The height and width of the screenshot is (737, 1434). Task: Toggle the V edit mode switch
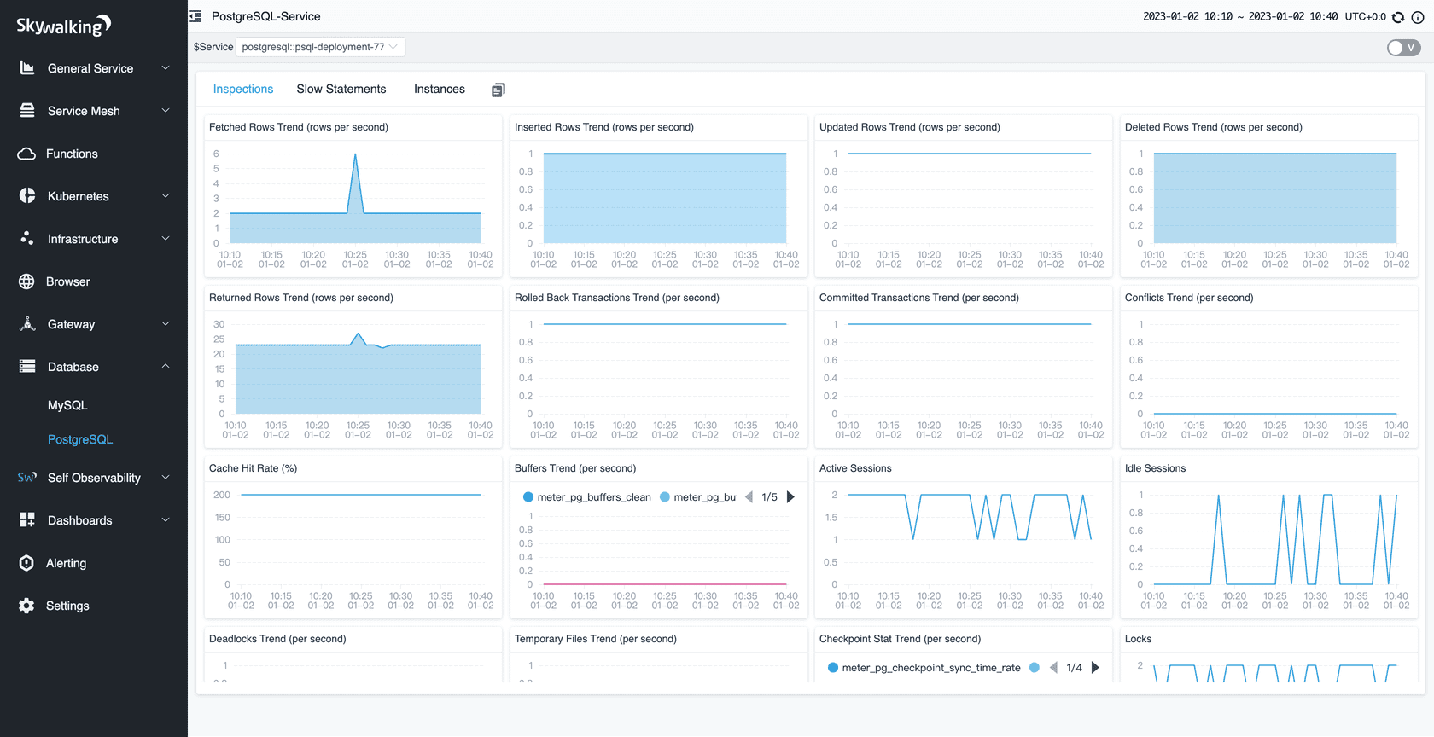tap(1403, 48)
